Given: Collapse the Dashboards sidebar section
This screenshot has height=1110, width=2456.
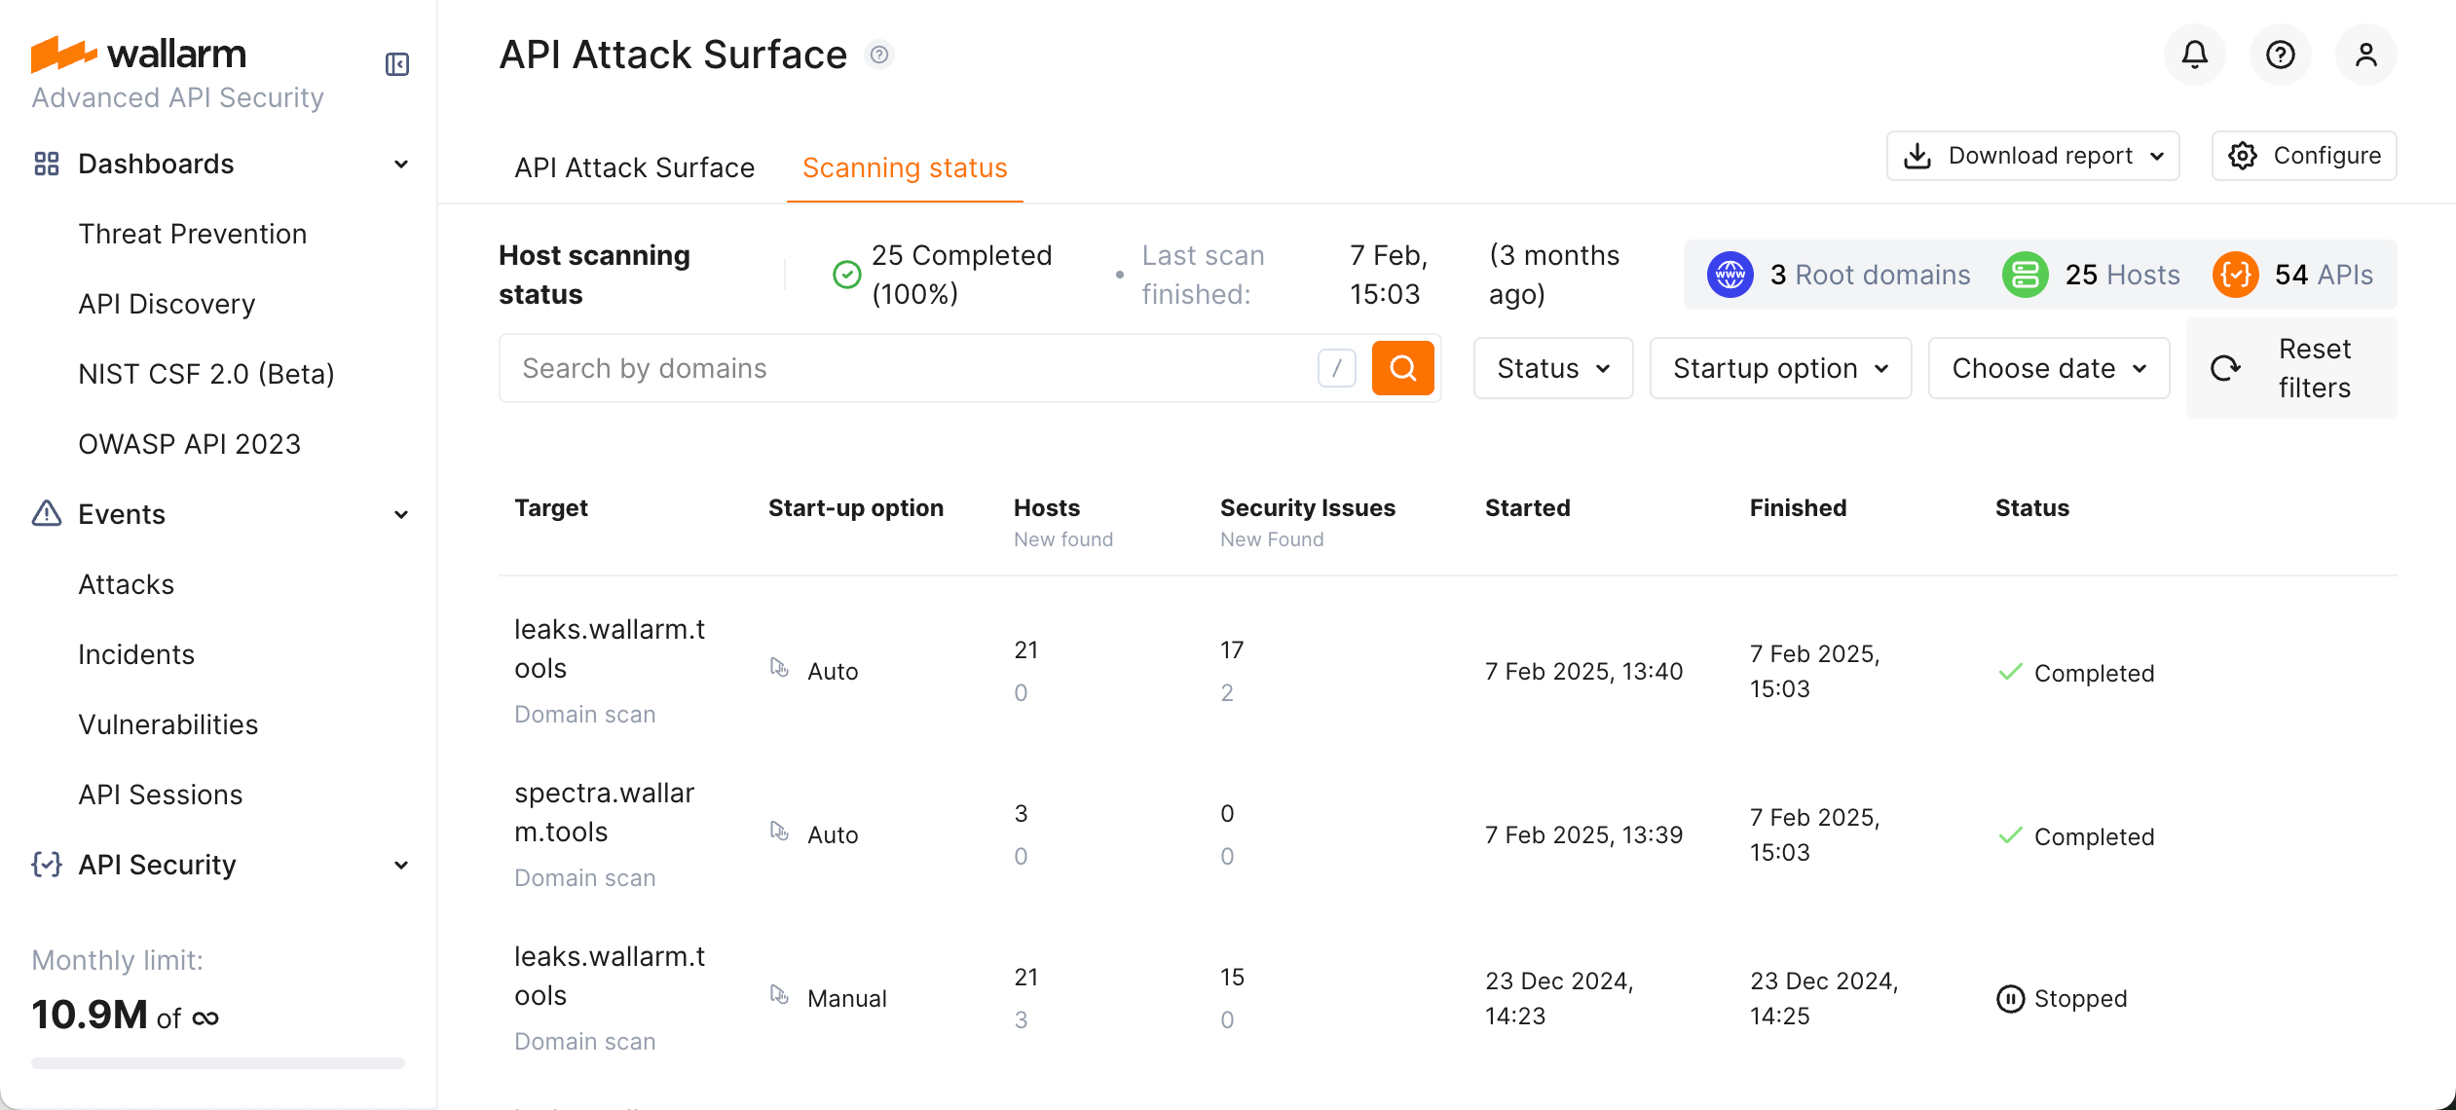Looking at the screenshot, I should tap(400, 164).
